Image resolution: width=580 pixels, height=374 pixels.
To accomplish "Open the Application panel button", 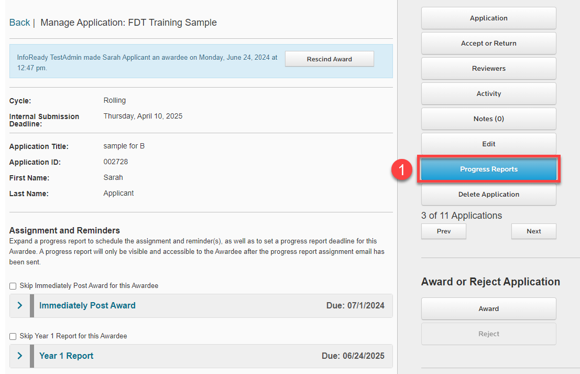I will pos(489,18).
